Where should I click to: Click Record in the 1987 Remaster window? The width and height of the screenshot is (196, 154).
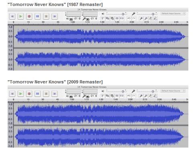29,16
